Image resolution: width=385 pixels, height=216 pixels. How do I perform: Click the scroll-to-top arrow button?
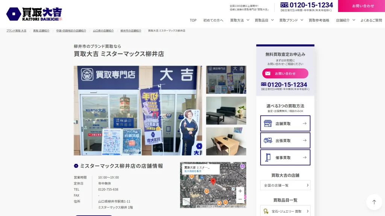point(374,202)
